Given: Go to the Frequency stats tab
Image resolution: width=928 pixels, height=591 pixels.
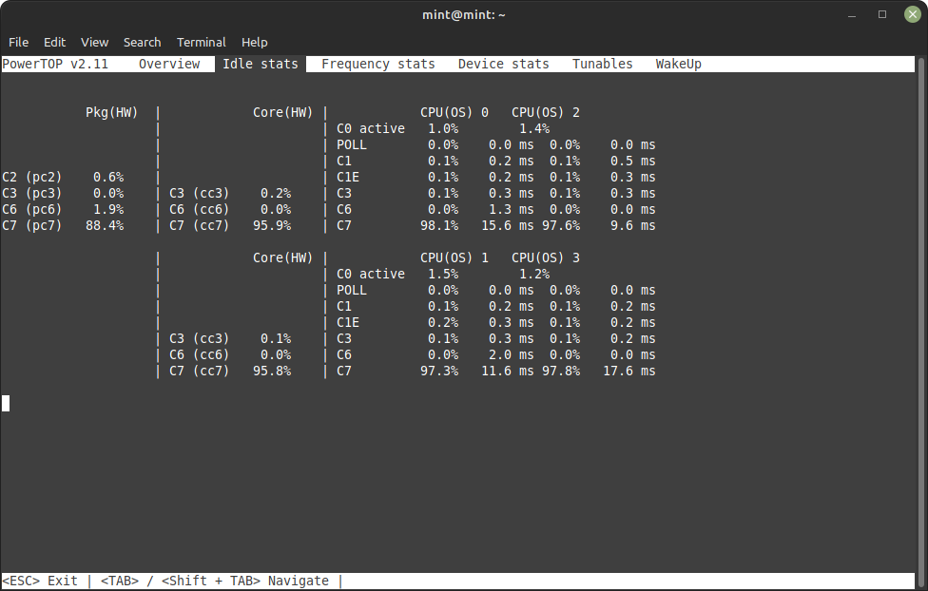Looking at the screenshot, I should click(x=377, y=65).
